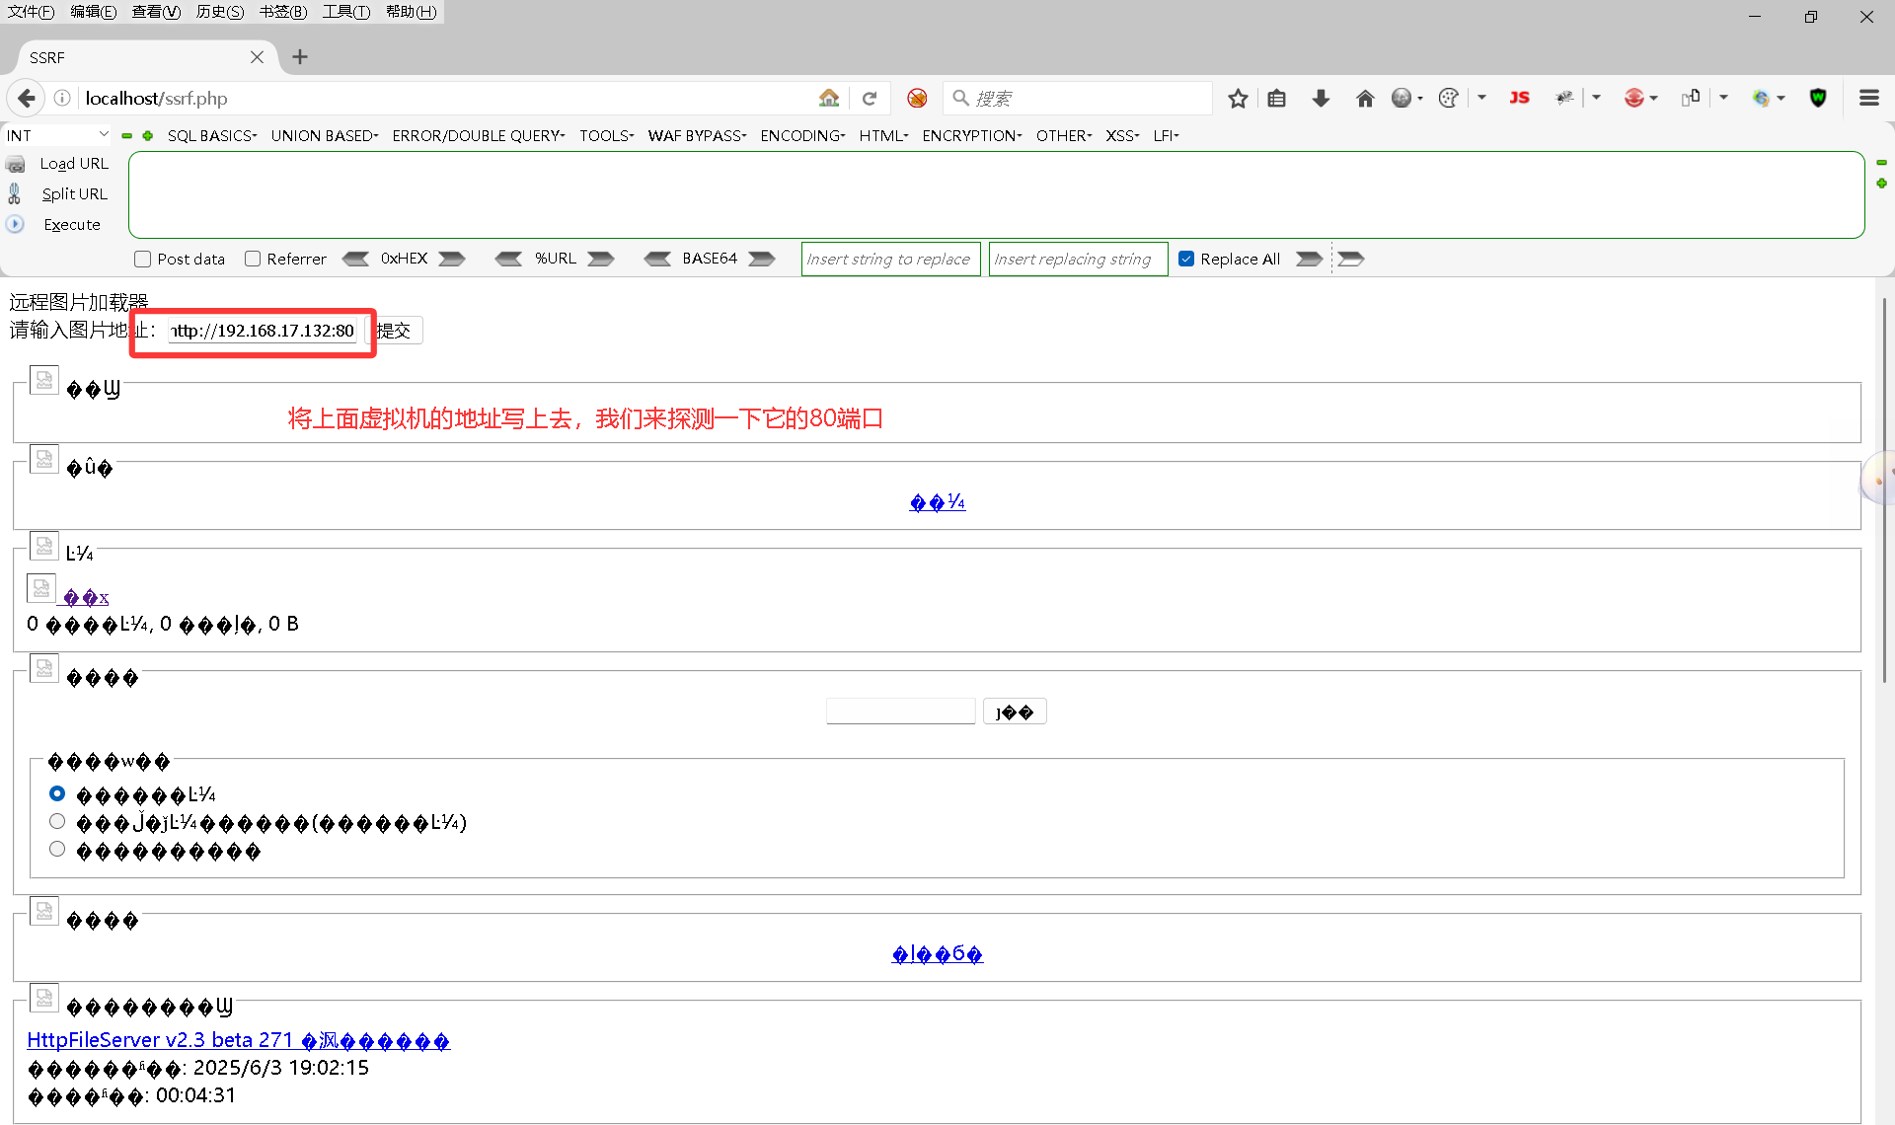The image size is (1895, 1125).
Task: Open the hamburger menu icon
Action: pyautogui.click(x=1868, y=98)
